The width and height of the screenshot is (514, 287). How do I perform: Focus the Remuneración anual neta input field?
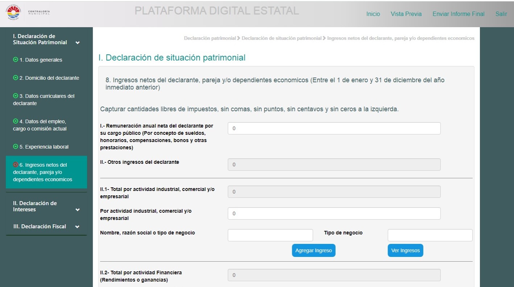tap(334, 128)
